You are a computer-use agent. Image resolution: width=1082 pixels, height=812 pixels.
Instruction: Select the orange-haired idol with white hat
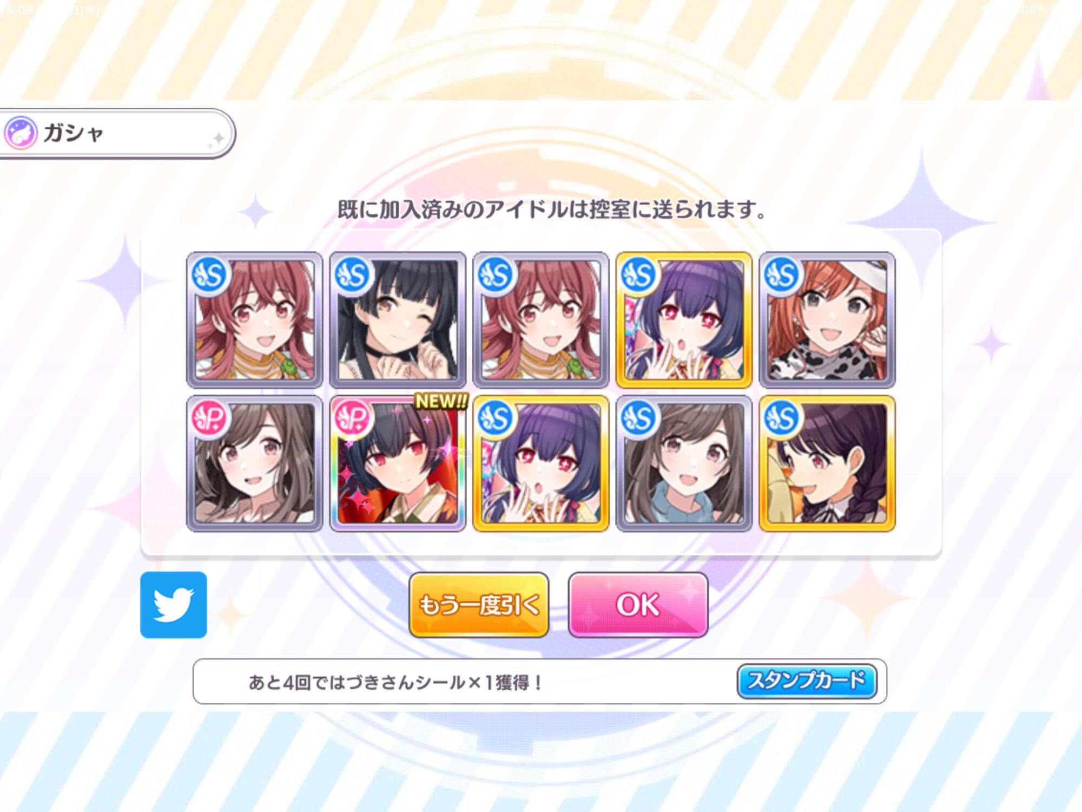tap(827, 320)
